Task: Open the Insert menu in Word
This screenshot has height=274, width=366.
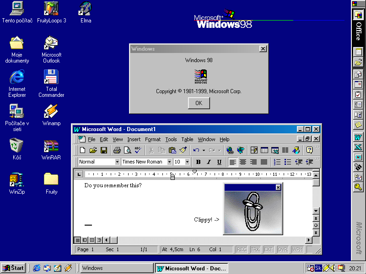Action: 134,139
